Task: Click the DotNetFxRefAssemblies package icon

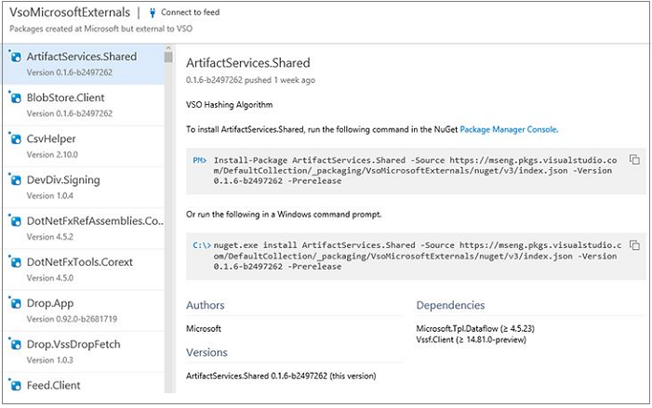Action: (16, 221)
